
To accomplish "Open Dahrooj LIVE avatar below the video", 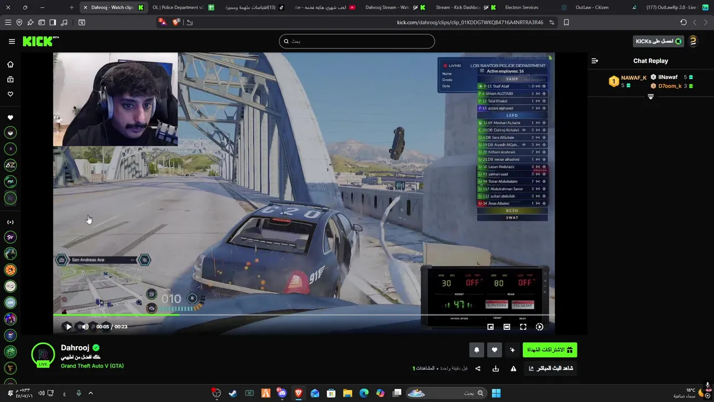I will coord(43,355).
